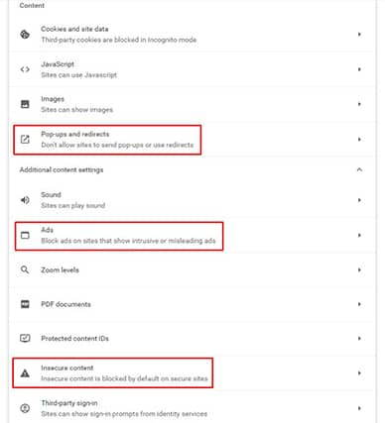Click the Images picture icon
Viewport: 385px width, 423px height.
point(25,104)
